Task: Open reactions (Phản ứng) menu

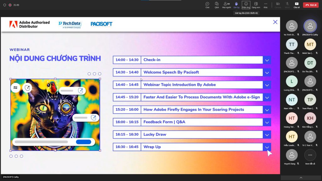Action: pos(246,5)
